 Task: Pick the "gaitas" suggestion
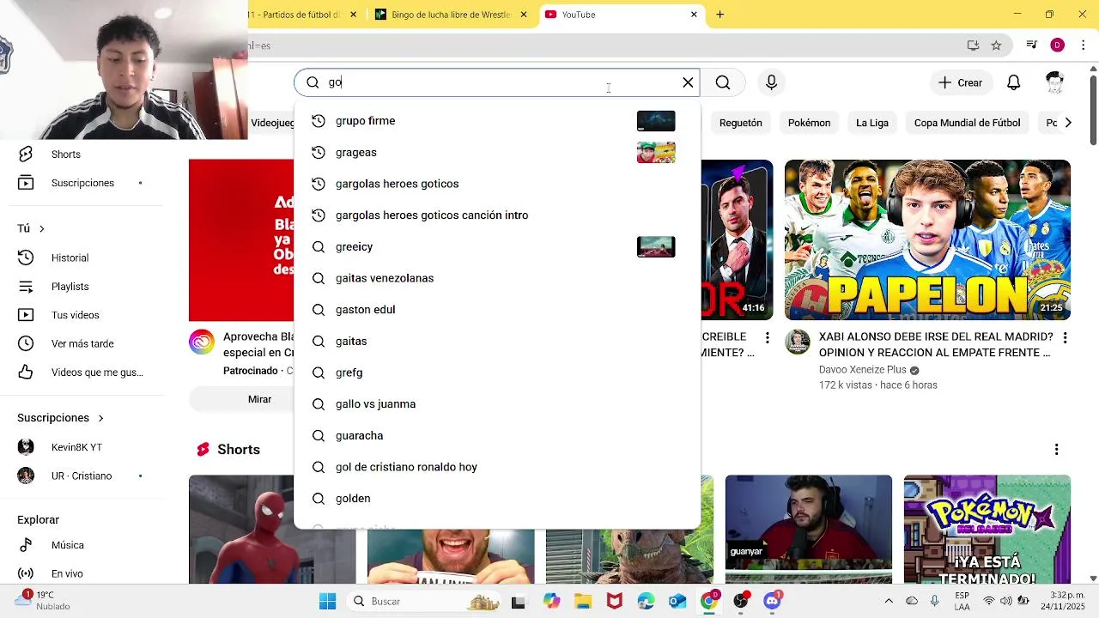497,342
